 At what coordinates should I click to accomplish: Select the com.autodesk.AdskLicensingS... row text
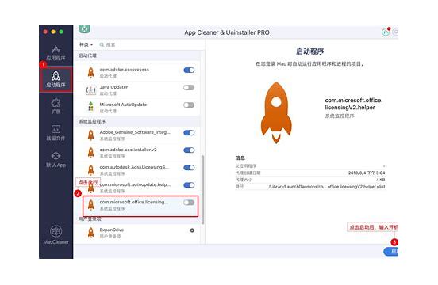(x=134, y=167)
